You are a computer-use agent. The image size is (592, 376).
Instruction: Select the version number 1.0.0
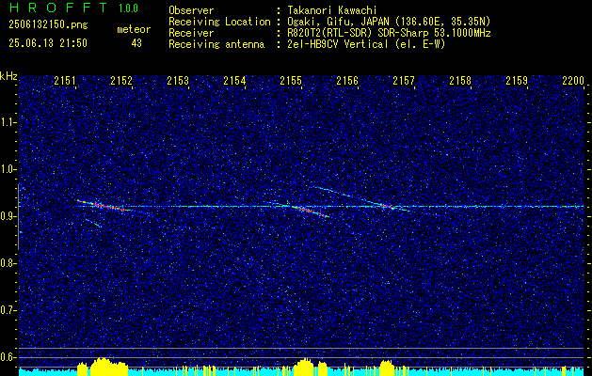pos(128,8)
